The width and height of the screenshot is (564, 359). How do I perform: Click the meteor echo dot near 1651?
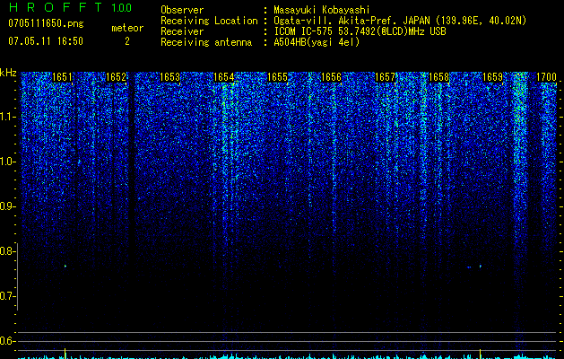pyautogui.click(x=65, y=266)
